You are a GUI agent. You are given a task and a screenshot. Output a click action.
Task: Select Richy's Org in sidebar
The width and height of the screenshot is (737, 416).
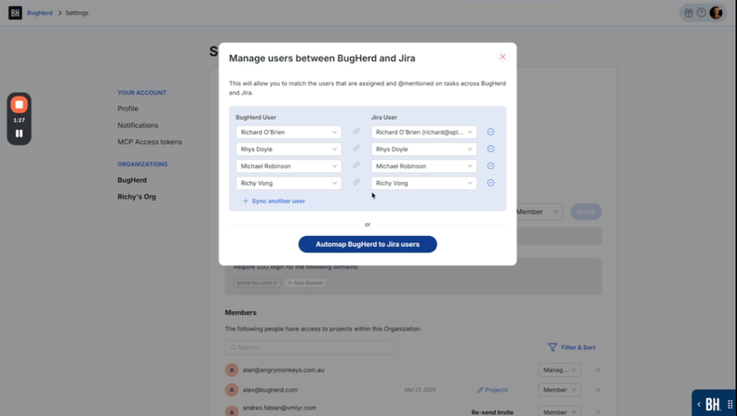137,197
